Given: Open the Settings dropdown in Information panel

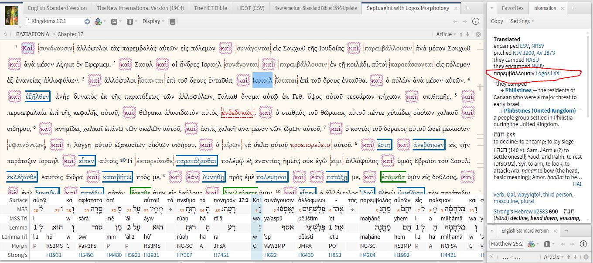Looking at the screenshot, I should click(x=522, y=21).
